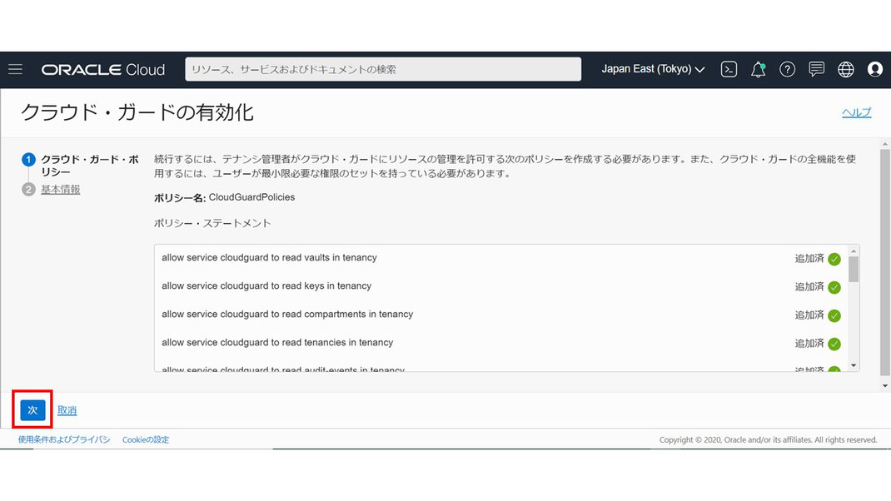Image resolution: width=891 pixels, height=501 pixels.
Task: Click green check for read vaults statement
Action: point(834,259)
